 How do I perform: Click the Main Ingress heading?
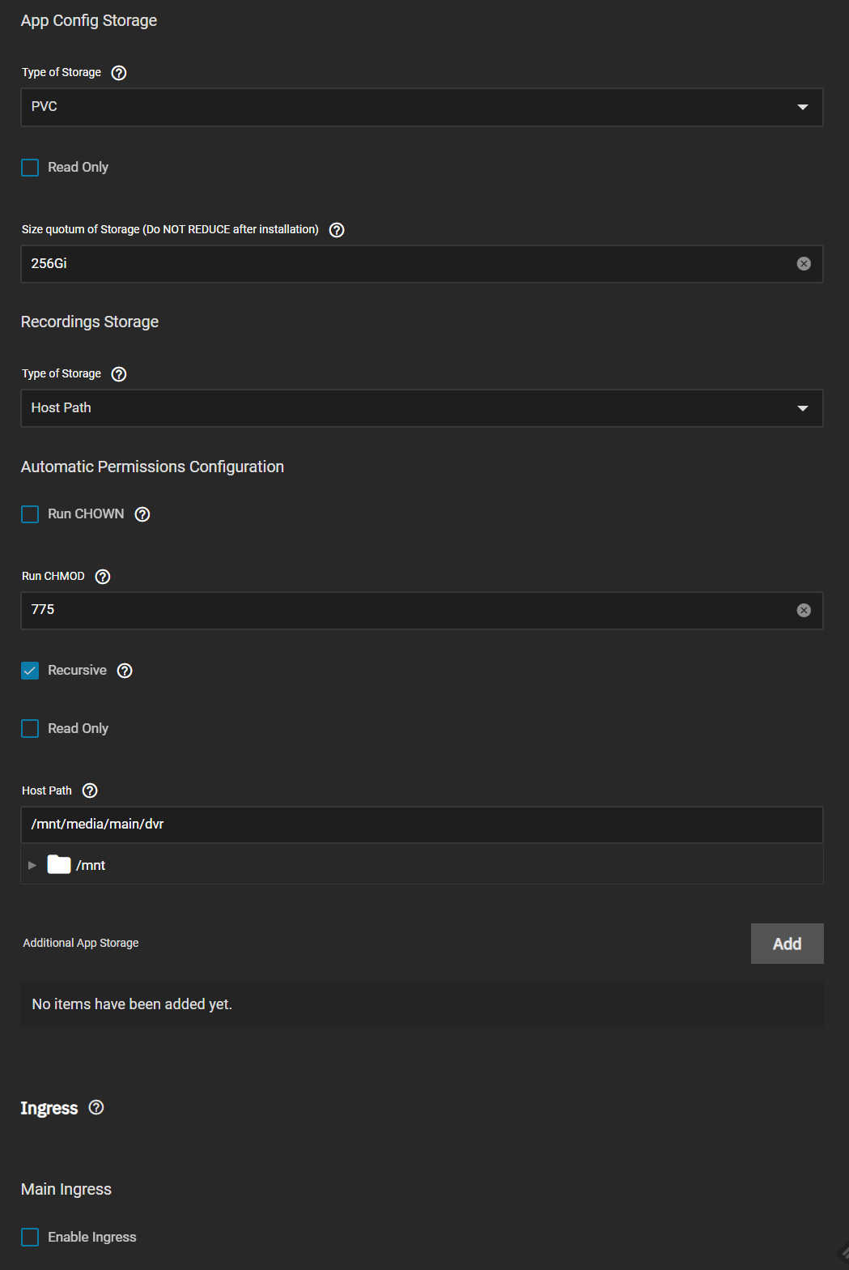click(66, 1189)
